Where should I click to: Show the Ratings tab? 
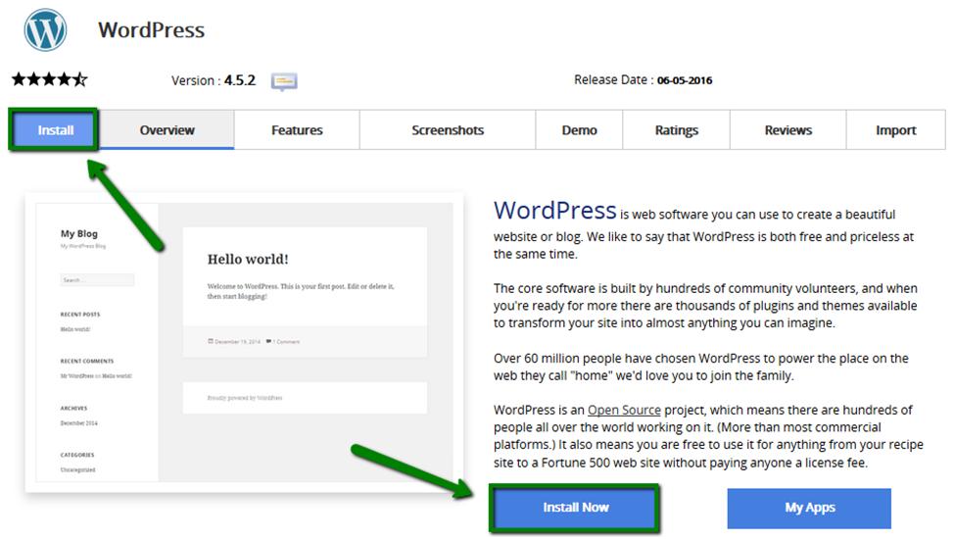[677, 129]
